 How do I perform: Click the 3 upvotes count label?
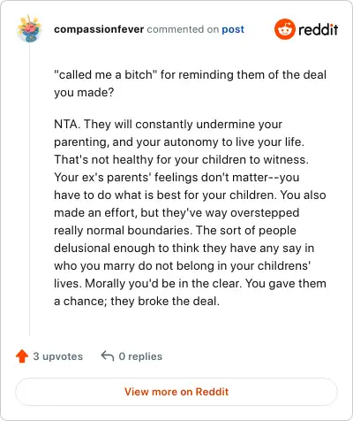(x=58, y=356)
